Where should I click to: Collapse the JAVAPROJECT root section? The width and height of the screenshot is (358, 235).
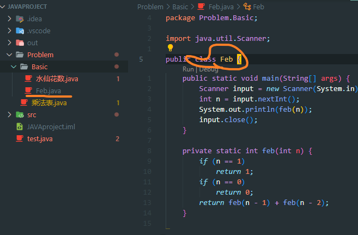(x=4, y=7)
